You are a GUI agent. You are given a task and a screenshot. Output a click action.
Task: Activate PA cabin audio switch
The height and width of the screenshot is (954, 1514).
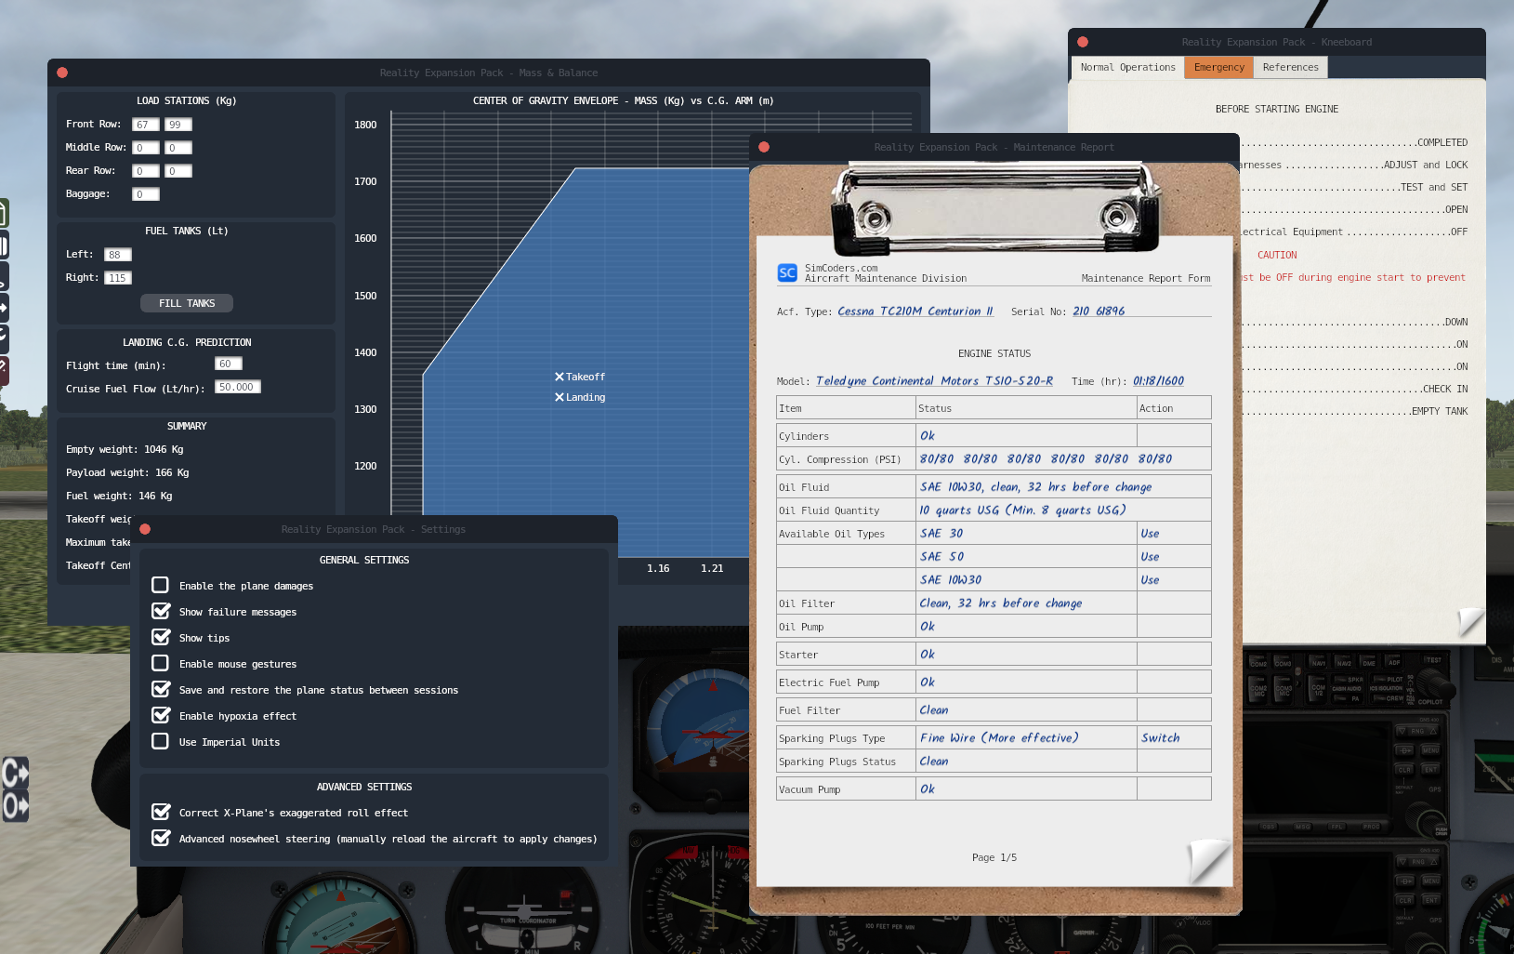pos(1348,698)
